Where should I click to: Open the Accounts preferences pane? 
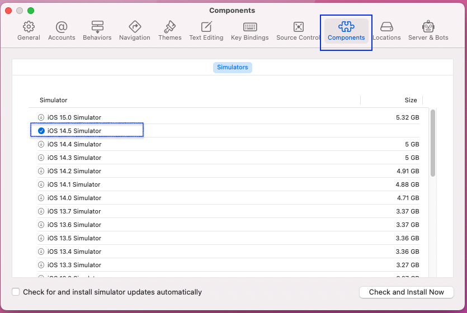[x=62, y=31]
